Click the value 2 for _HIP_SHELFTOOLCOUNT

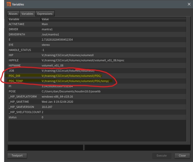(43, 112)
